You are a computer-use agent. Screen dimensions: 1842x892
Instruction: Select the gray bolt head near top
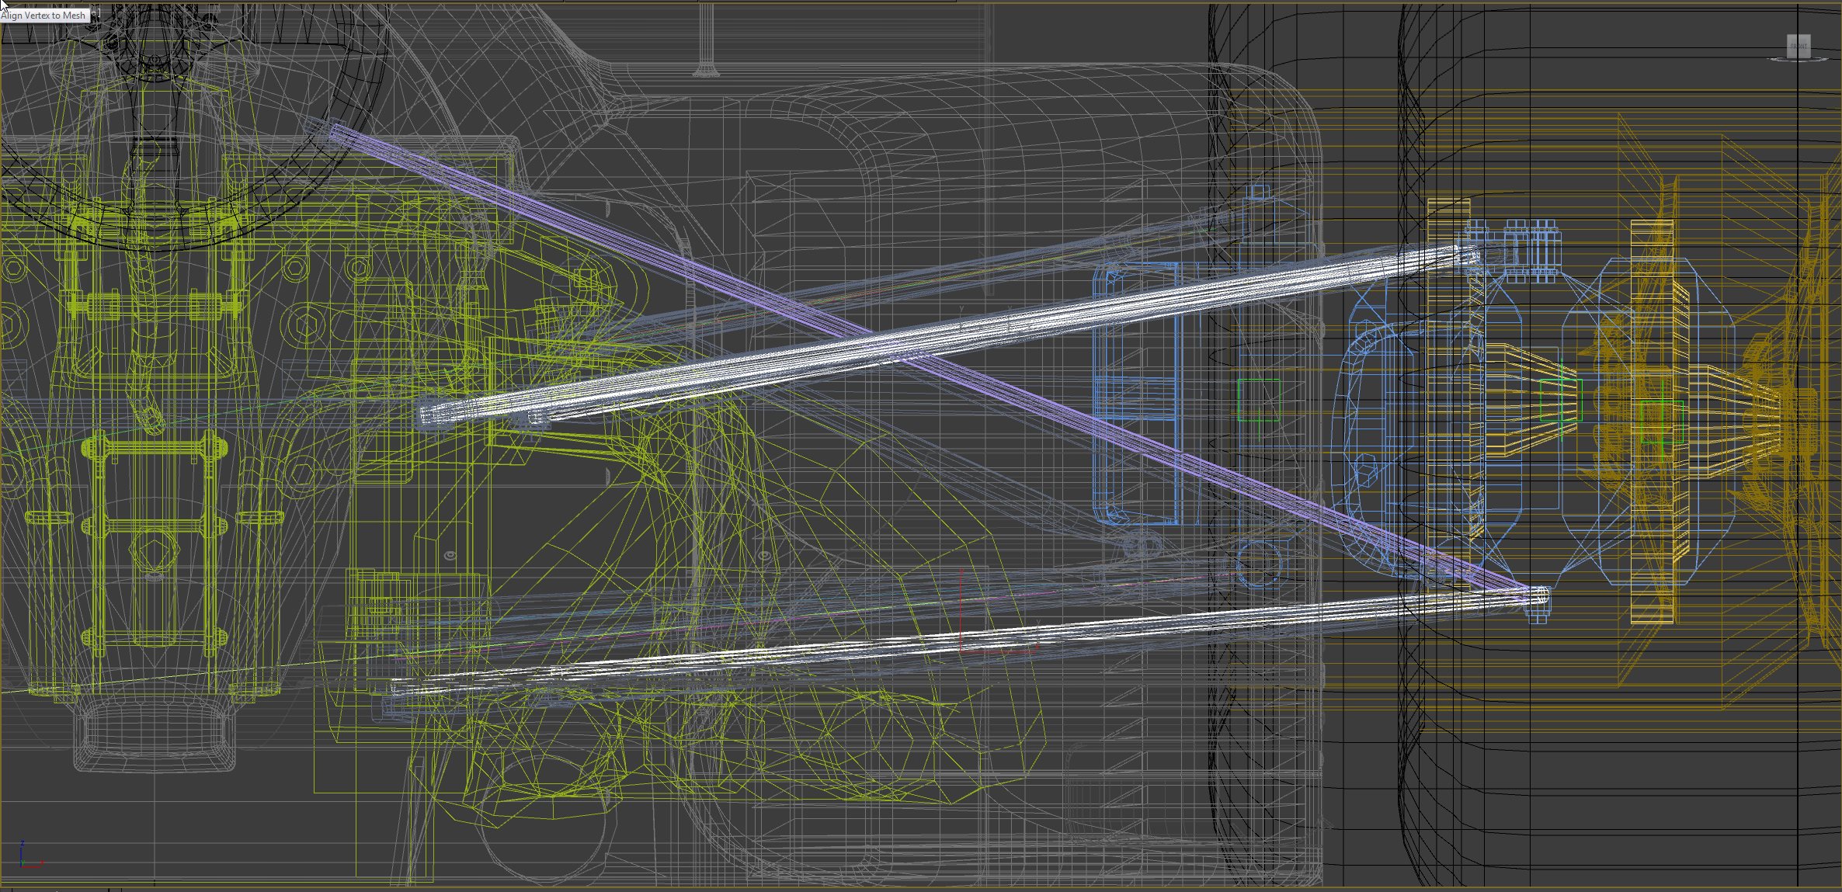click(x=706, y=72)
